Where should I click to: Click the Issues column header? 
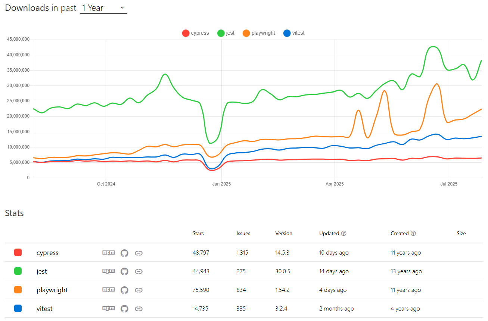(243, 233)
